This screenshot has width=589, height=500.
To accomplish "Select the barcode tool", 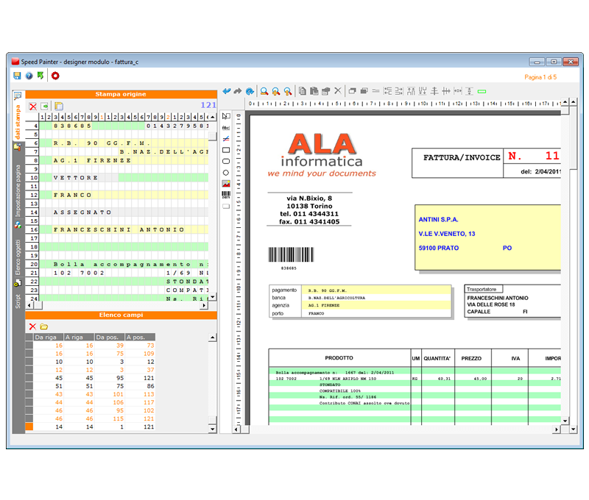I will click(x=226, y=195).
